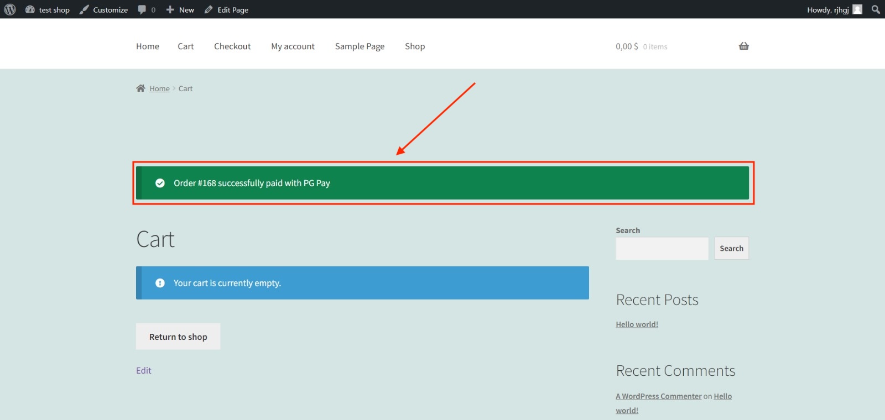Click the Edit link below cart

[x=144, y=370]
